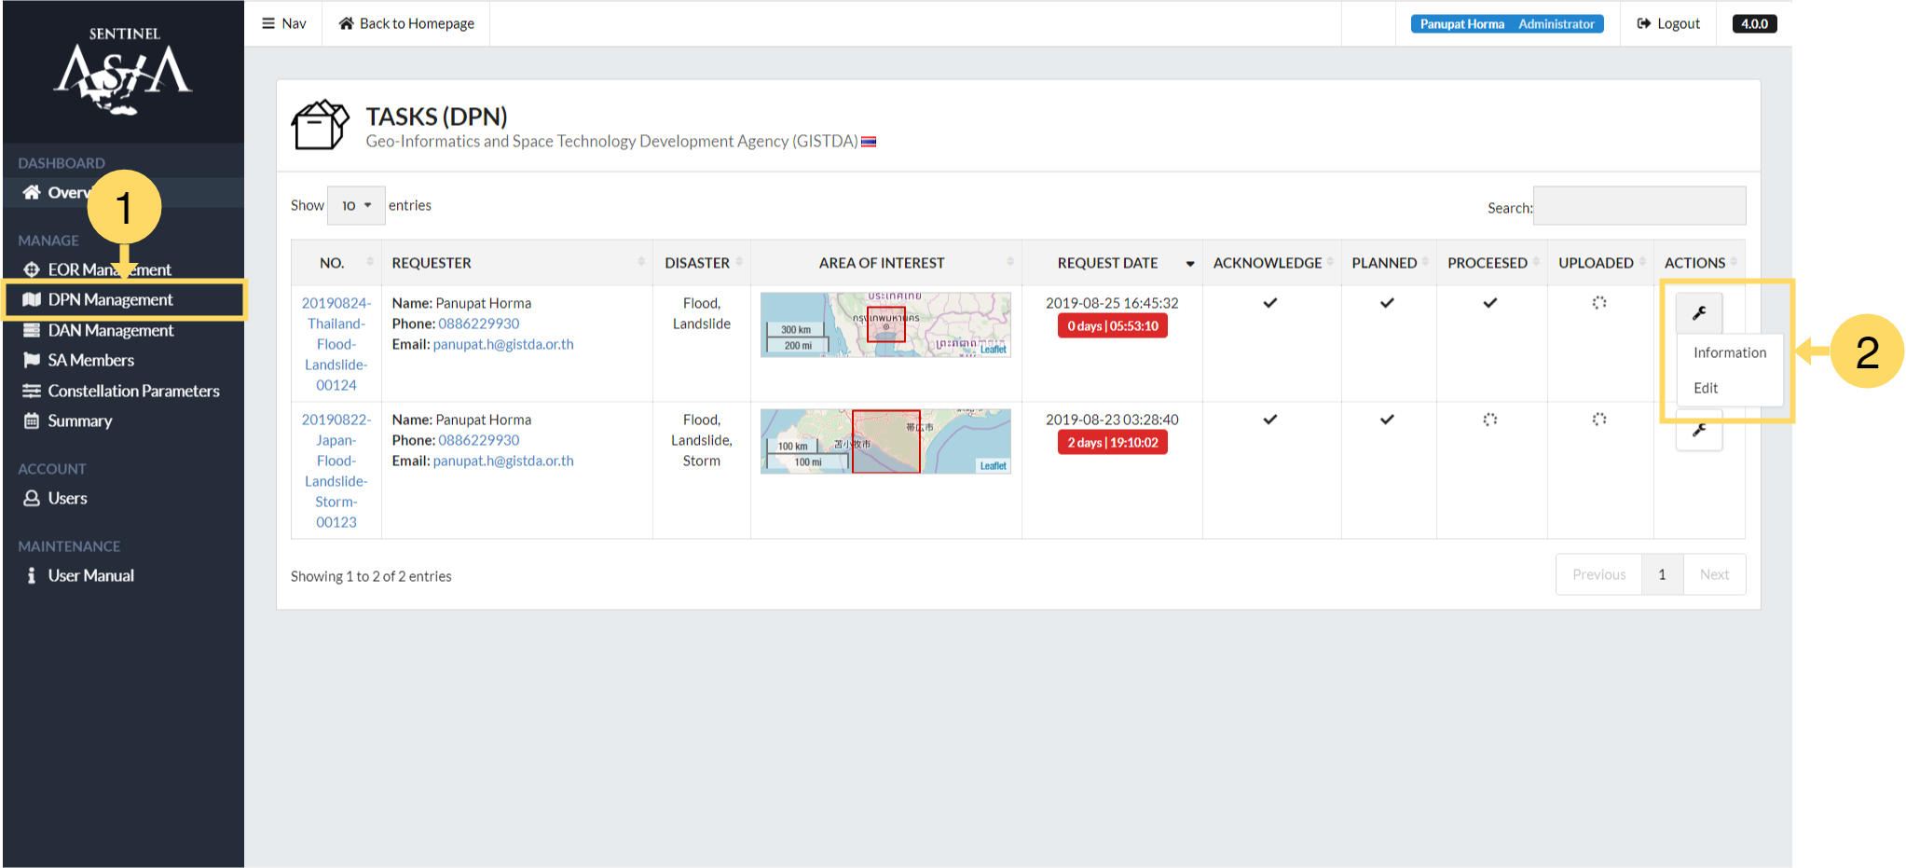Image resolution: width=1906 pixels, height=868 pixels.
Task: Click the Sentinel Asia logo
Action: click(123, 74)
